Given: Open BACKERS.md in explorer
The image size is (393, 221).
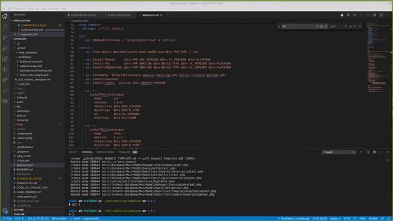Looking at the screenshot, I should click(25, 169).
